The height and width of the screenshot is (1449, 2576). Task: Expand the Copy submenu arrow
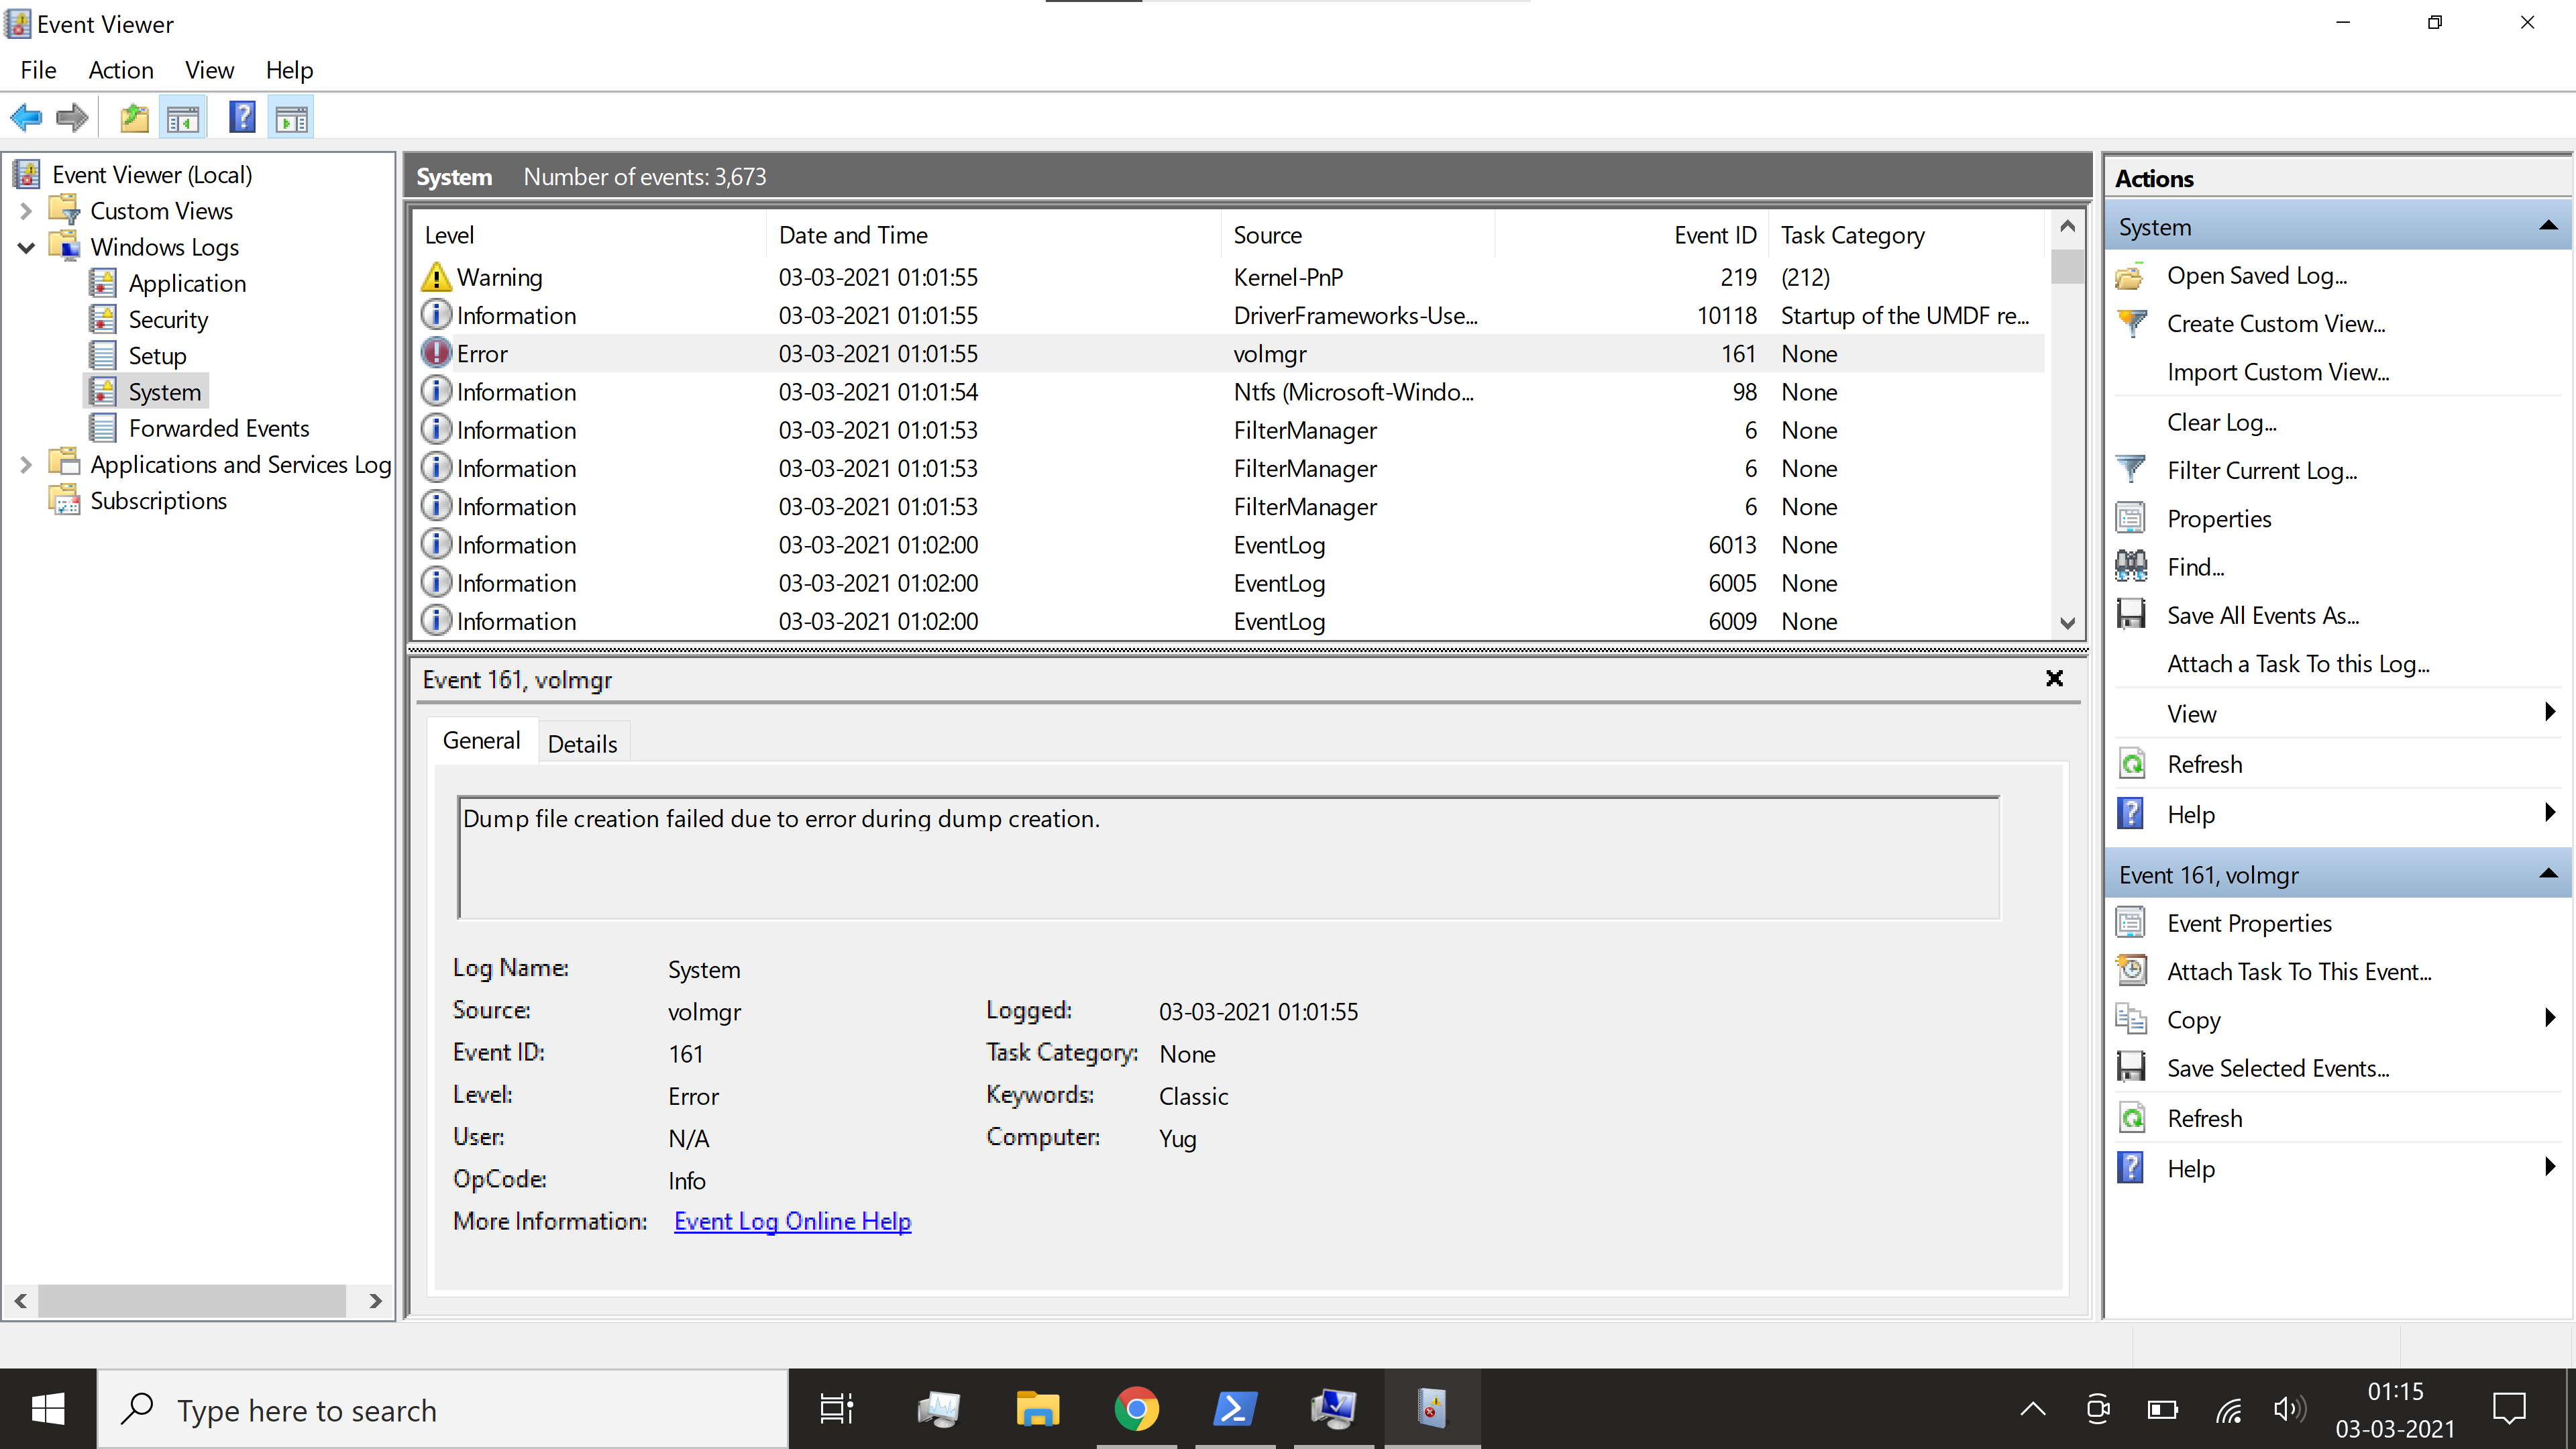(2549, 1019)
